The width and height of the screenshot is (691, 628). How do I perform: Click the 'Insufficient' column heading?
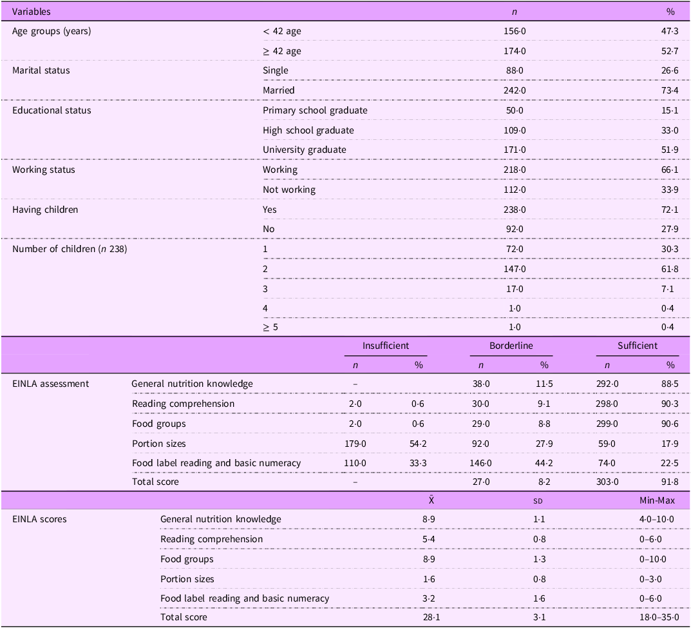[385, 346]
